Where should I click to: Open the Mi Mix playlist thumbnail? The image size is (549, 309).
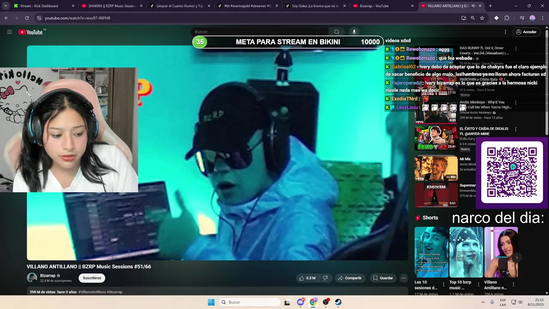[x=436, y=168]
